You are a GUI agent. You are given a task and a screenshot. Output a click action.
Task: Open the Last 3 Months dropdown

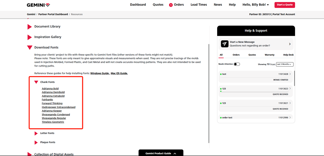[x=284, y=64]
